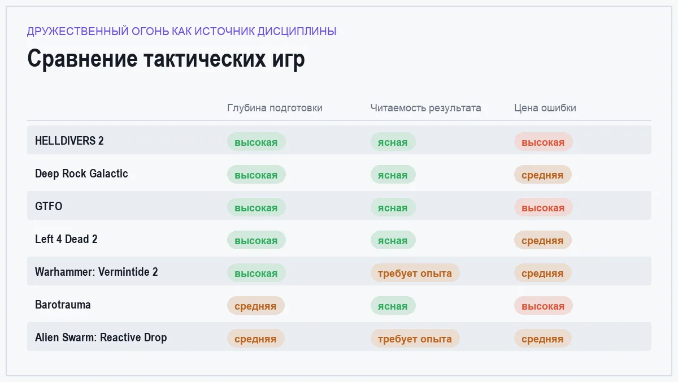Image resolution: width=678 pixels, height=382 pixels.
Task: Select the Left 4 Dead 2 row name
Action: [66, 239]
